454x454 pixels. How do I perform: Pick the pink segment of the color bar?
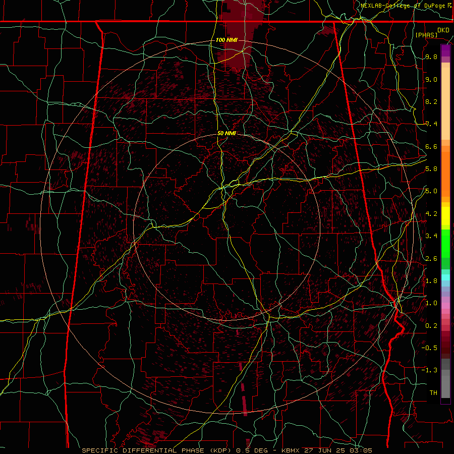445,306
